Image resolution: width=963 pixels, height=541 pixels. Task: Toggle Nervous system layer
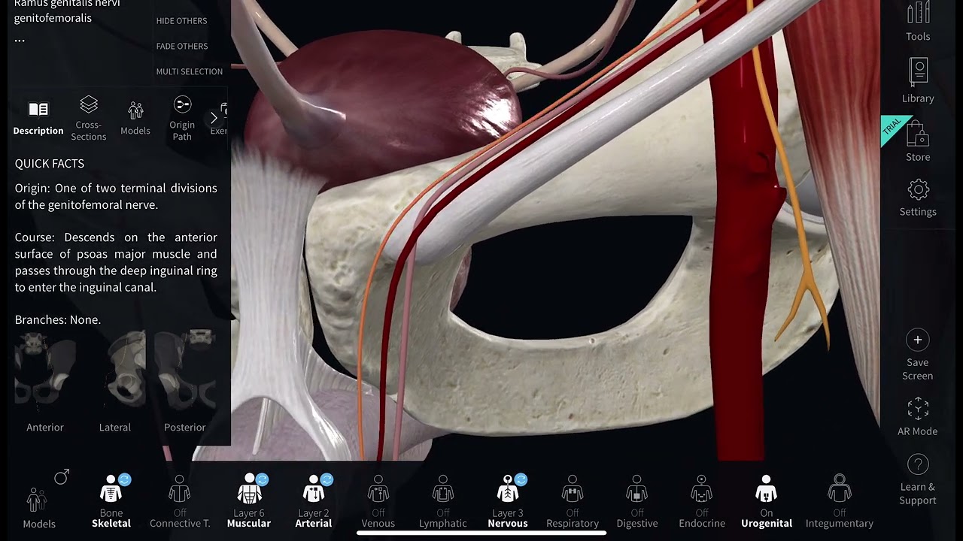(x=508, y=501)
